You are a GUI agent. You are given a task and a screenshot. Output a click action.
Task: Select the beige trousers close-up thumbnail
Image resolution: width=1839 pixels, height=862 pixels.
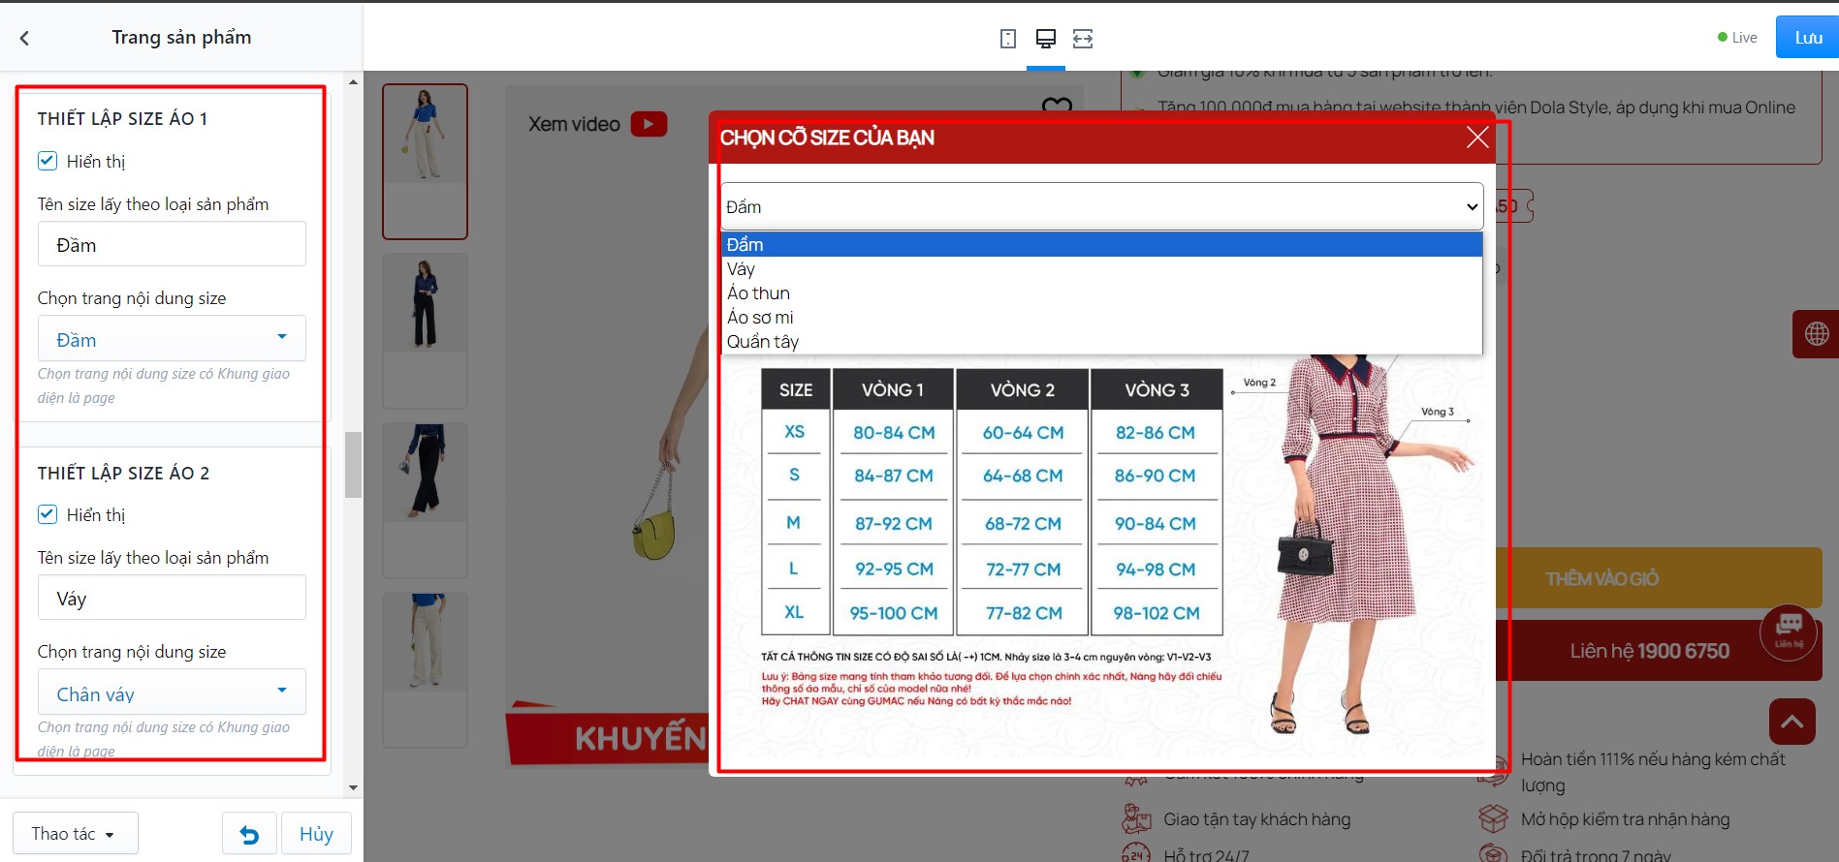pyautogui.click(x=425, y=669)
